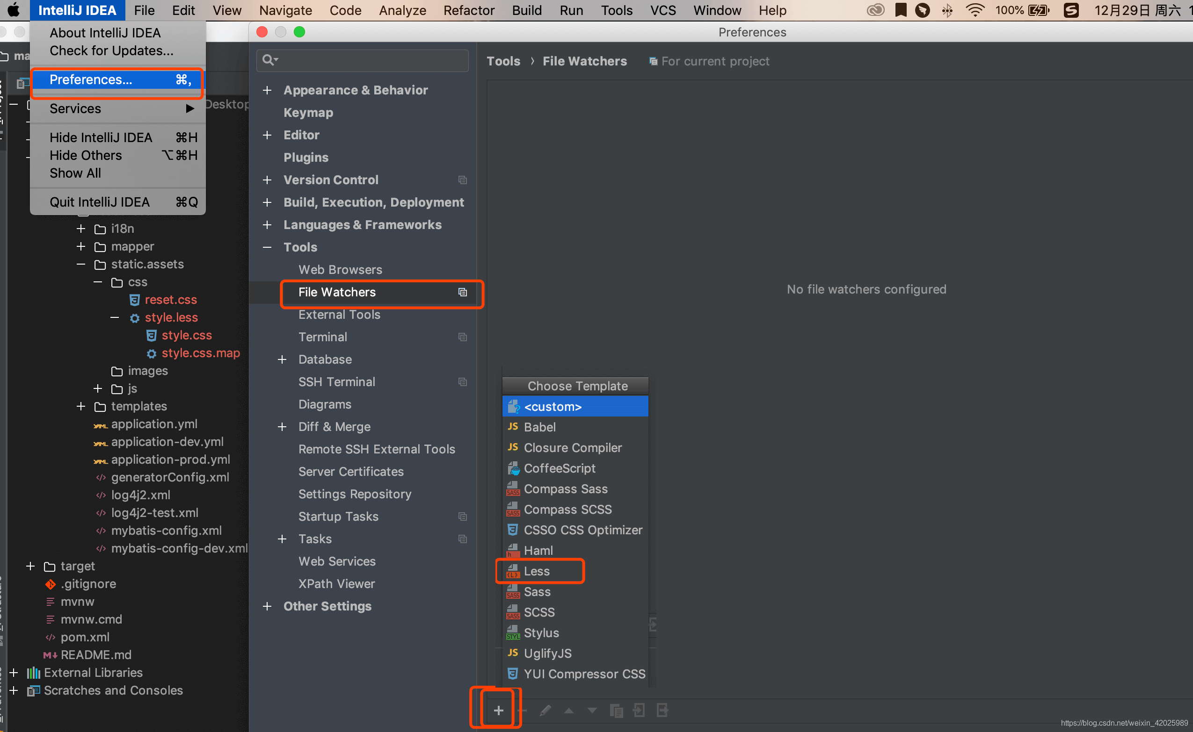Click the CSSO CSS Optimizer icon
The image size is (1193, 732).
pos(513,530)
